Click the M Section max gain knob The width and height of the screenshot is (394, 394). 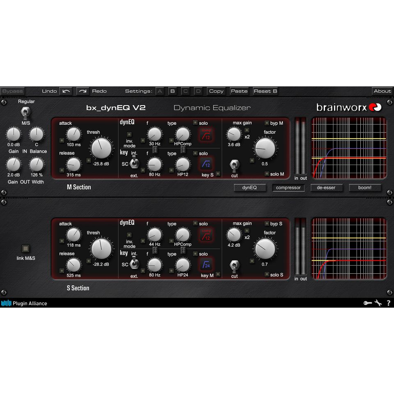(234, 134)
